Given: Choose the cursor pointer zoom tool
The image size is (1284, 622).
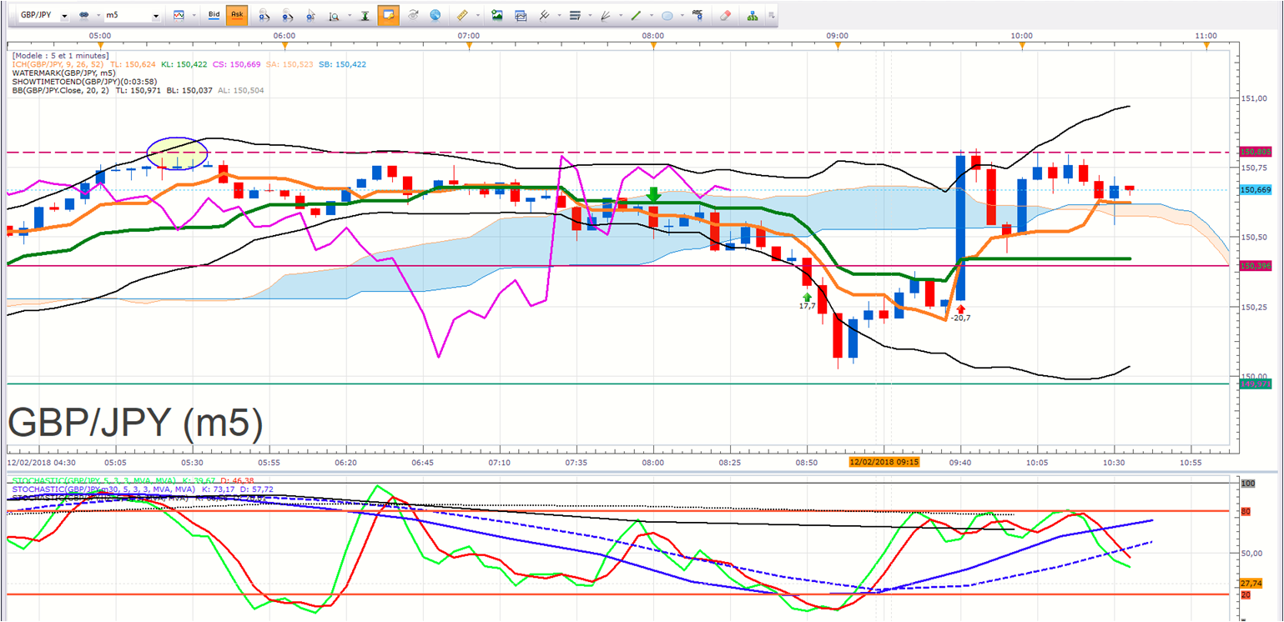Looking at the screenshot, I should (311, 15).
